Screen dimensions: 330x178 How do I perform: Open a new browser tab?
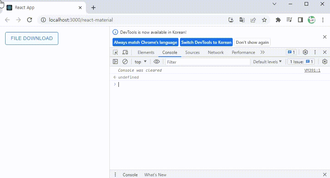click(x=93, y=8)
